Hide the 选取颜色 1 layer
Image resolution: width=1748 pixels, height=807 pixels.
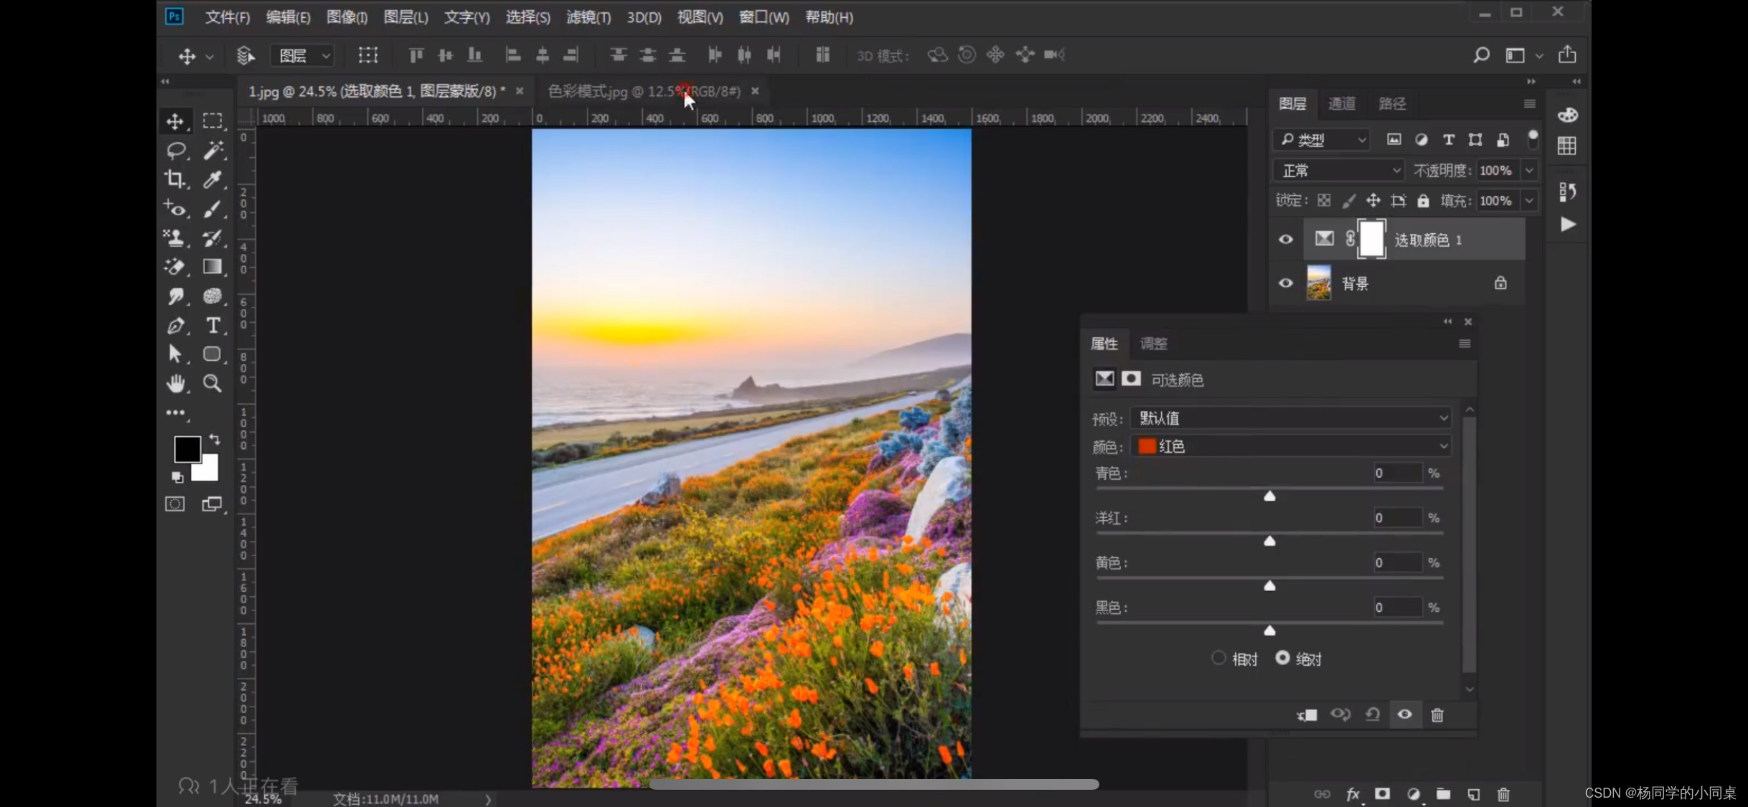(x=1285, y=240)
